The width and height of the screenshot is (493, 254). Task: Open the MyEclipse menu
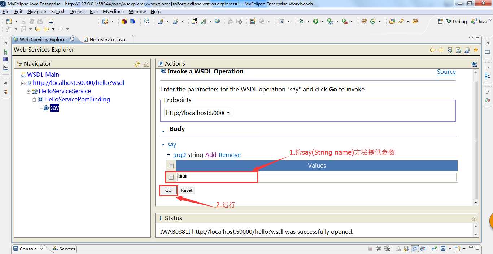tap(113, 12)
